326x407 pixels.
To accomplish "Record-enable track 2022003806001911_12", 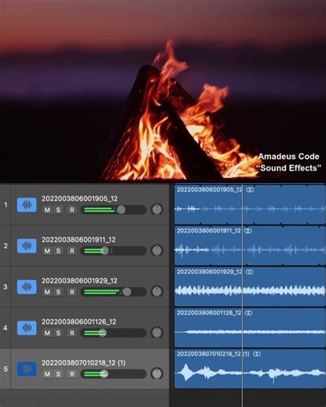I will point(72,251).
